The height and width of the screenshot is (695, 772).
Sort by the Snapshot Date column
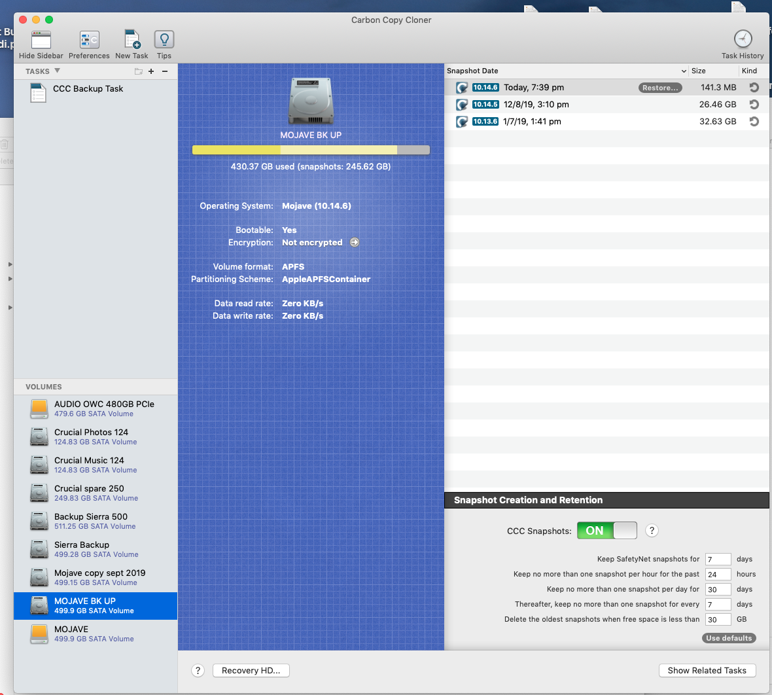(x=566, y=71)
